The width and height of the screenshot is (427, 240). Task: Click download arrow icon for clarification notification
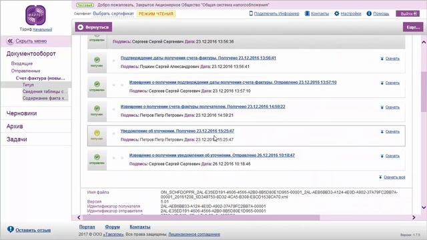(x=382, y=132)
